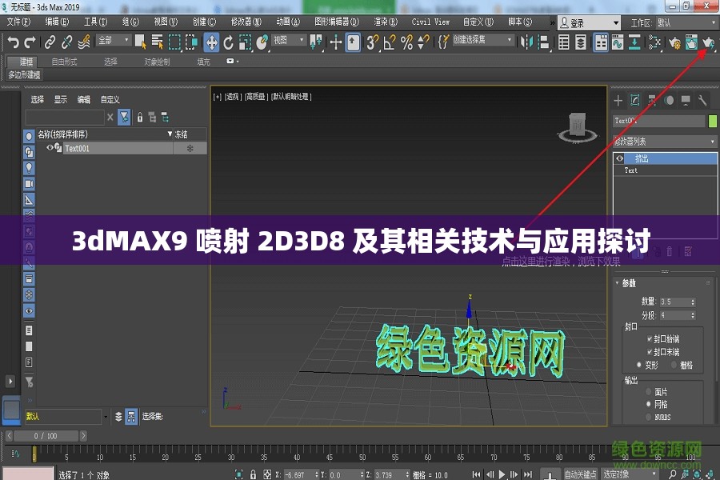Click the Select and Place tool
The height and width of the screenshot is (480, 720).
tap(262, 42)
